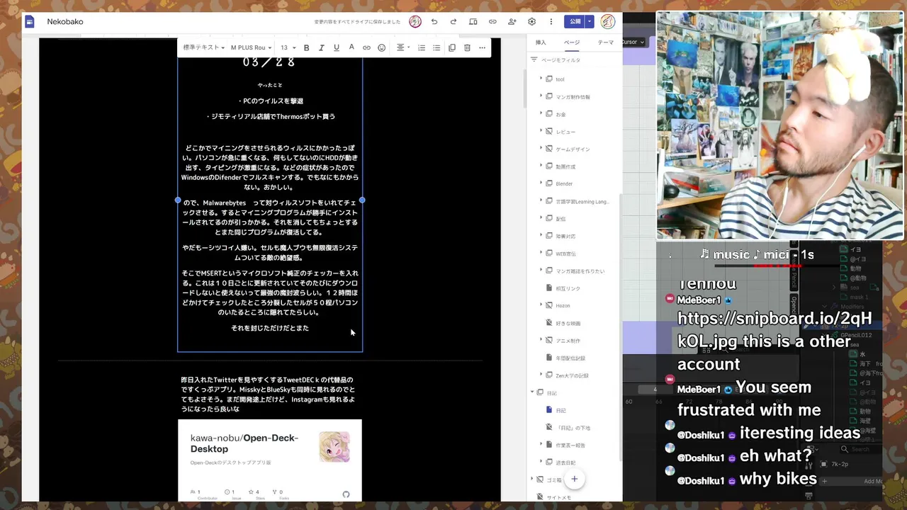Toggle bold formatting
907x510 pixels.
pyautogui.click(x=306, y=47)
